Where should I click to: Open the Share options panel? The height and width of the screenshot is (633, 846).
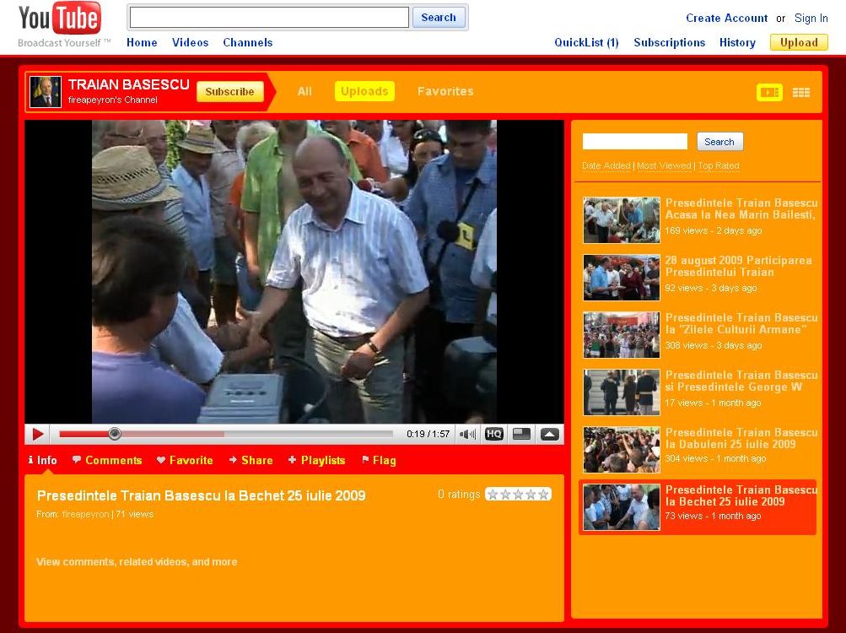[251, 460]
